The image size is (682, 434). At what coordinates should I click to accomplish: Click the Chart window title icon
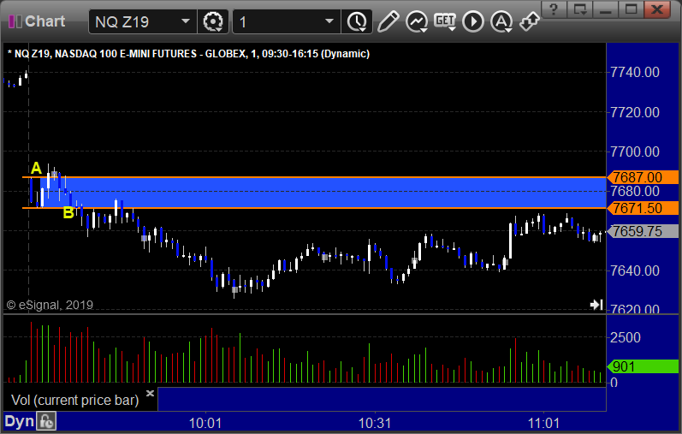(x=15, y=21)
